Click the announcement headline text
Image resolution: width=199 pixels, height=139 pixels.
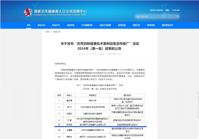tap(99, 45)
